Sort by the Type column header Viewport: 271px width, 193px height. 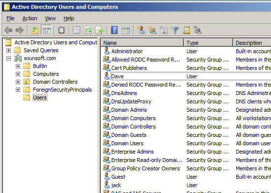click(208, 43)
